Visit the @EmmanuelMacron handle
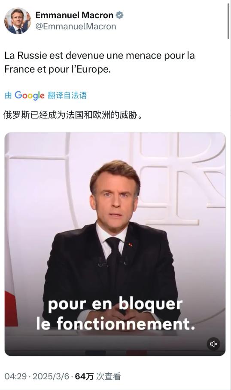Image resolution: width=231 pixels, height=390 pixels. pos(76,26)
